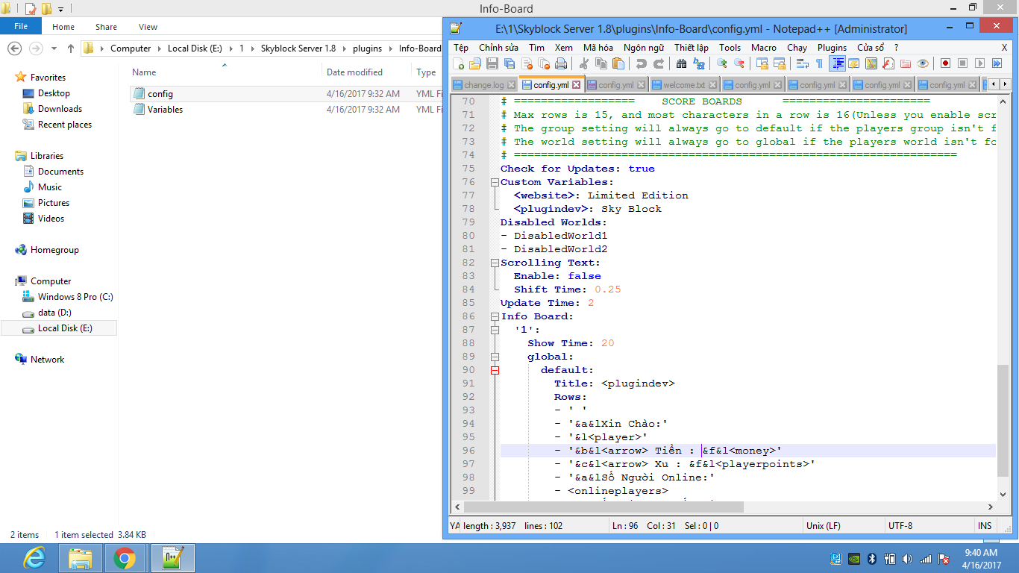
Task: Toggle the word wrap toolbar button
Action: click(803, 64)
